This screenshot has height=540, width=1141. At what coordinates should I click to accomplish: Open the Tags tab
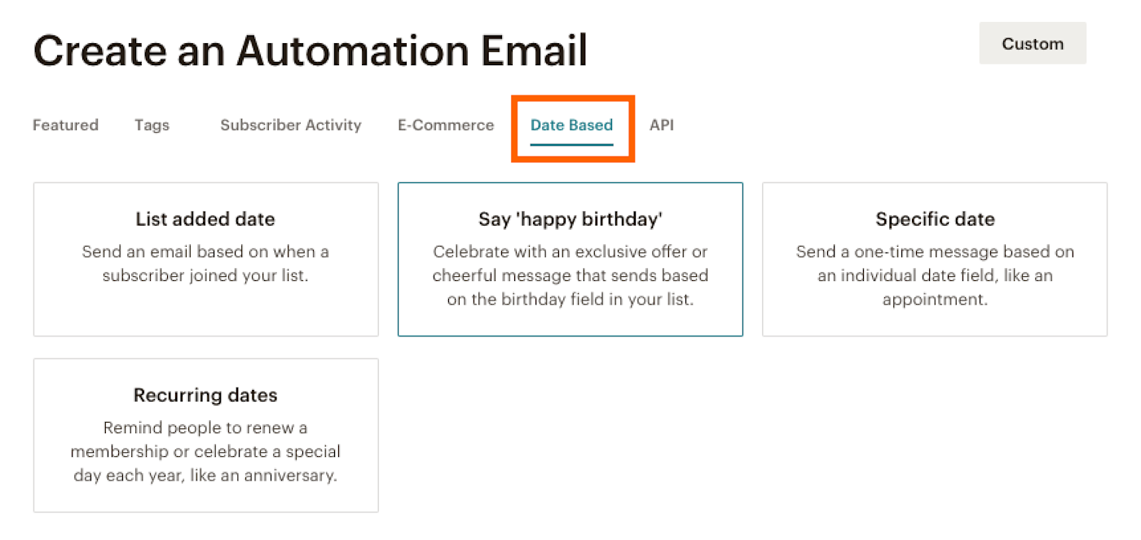[151, 125]
